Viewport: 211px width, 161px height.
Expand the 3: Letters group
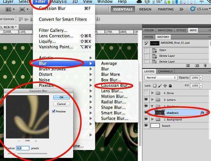click(152, 100)
